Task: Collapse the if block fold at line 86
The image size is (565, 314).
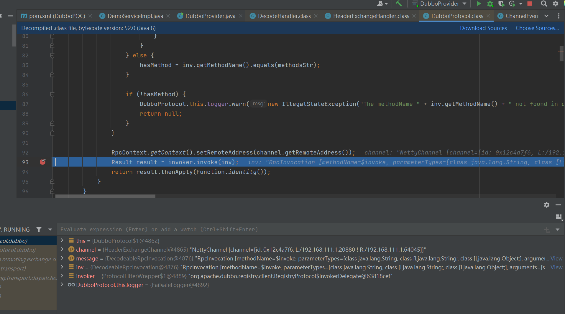Action: [x=52, y=94]
